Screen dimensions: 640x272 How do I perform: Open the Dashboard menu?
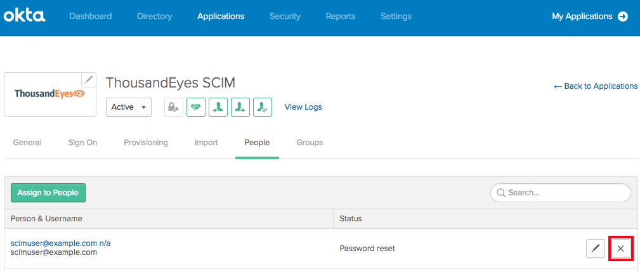(x=91, y=16)
